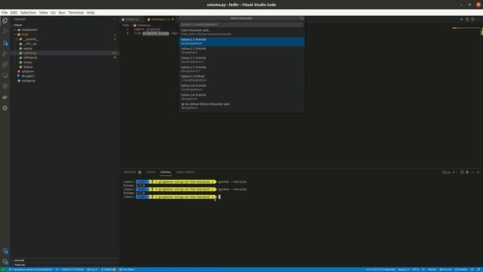Screen dimensions: 483x272
Task: Open editor More Actions ellipsis
Action: tap(478, 19)
